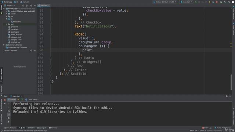Open Flutter Outline side tab

click(x=234, y=29)
